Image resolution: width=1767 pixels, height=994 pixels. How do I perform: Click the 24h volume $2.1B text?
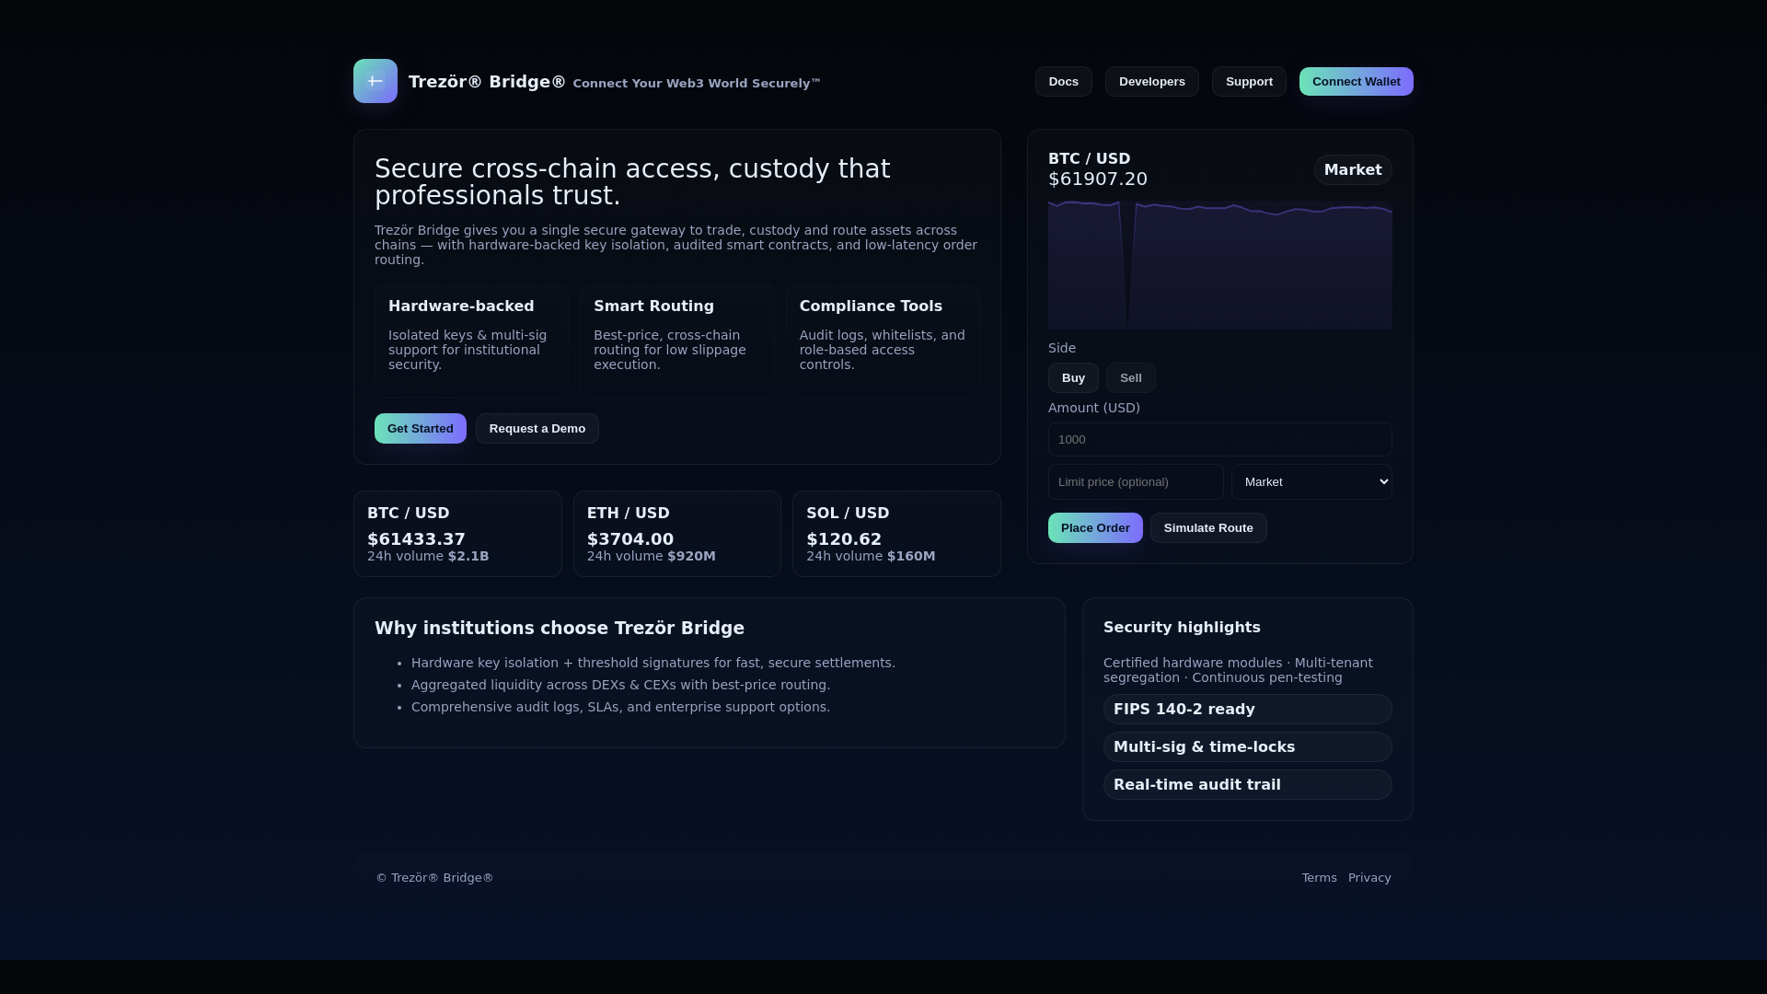428,556
